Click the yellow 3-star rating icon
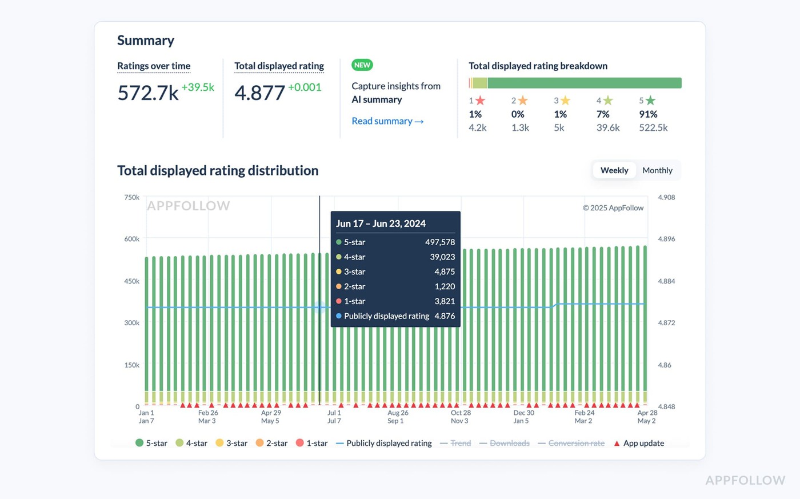 pyautogui.click(x=565, y=101)
